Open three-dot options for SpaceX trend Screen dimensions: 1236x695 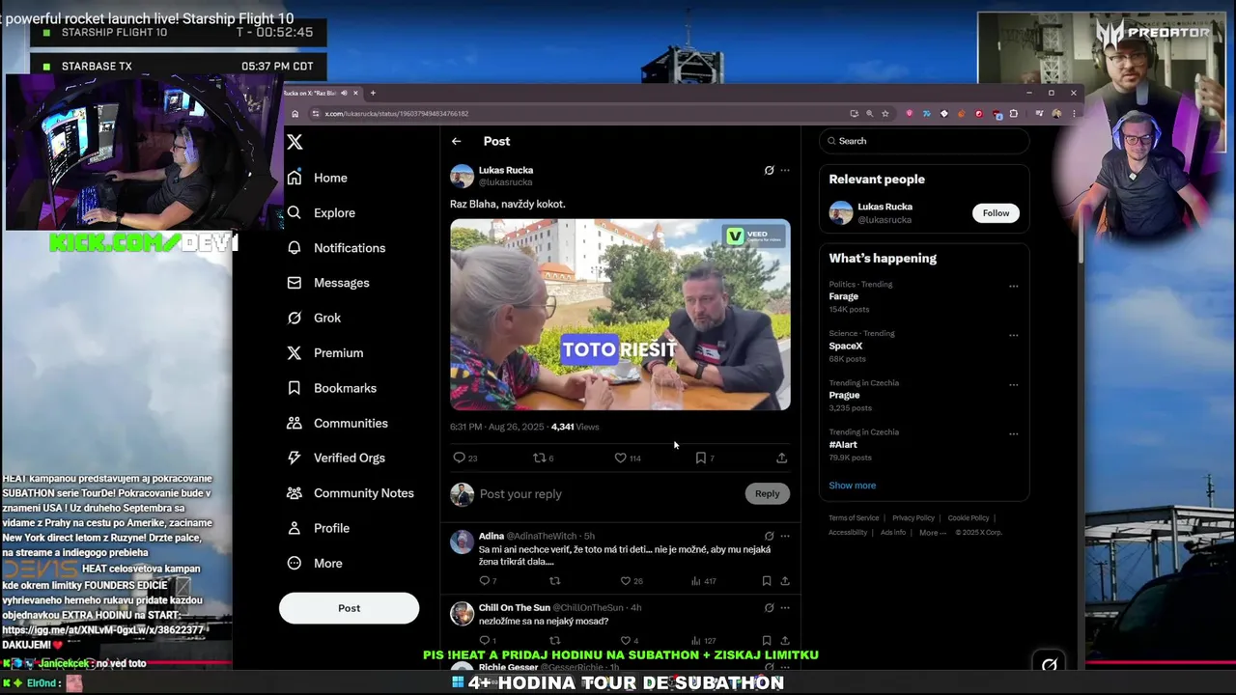(x=1013, y=335)
